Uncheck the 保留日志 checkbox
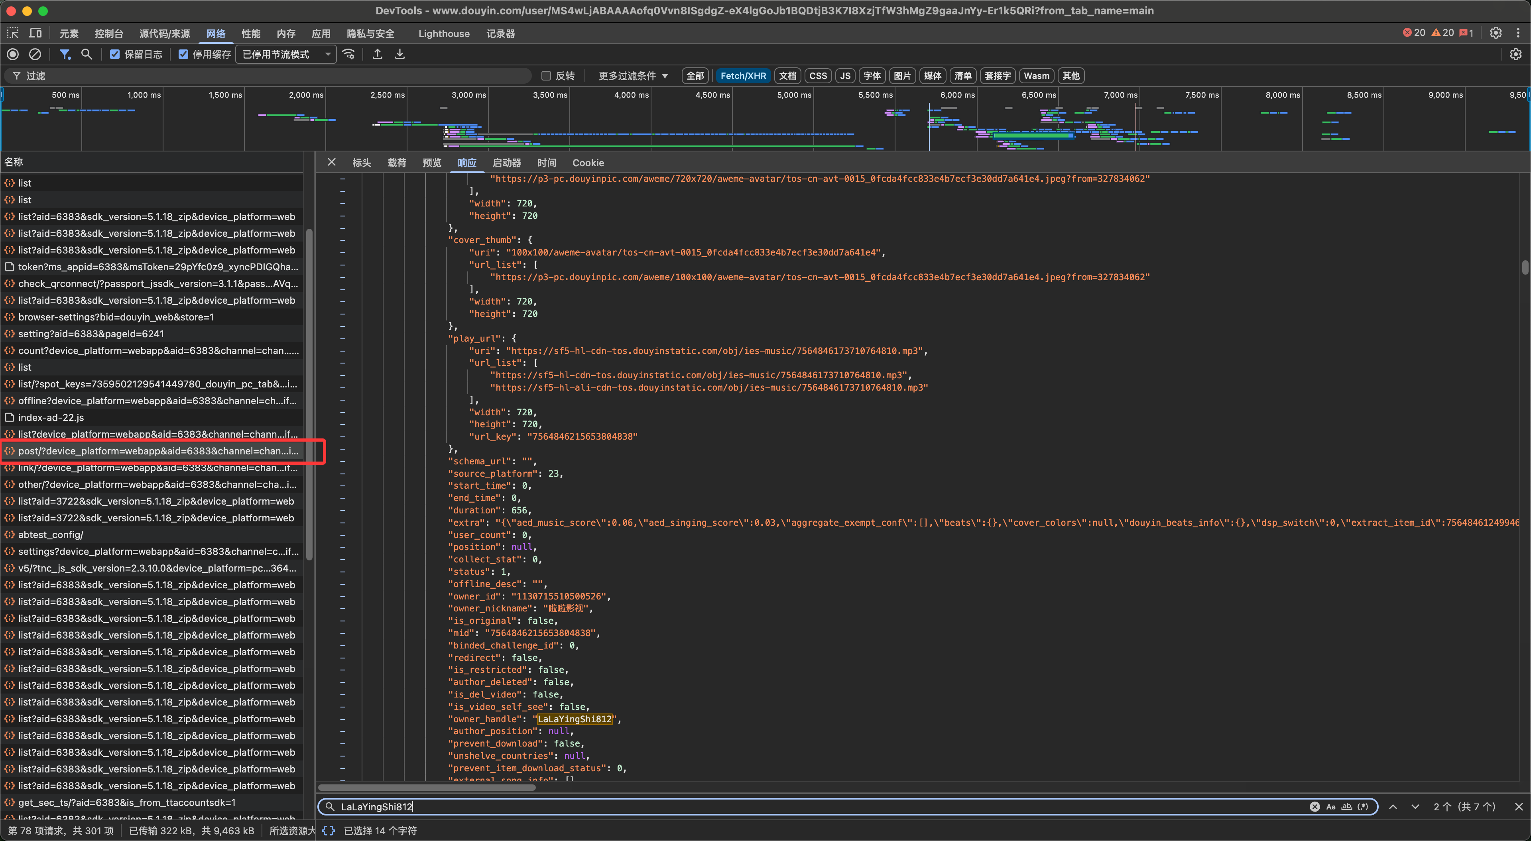 click(x=115, y=54)
